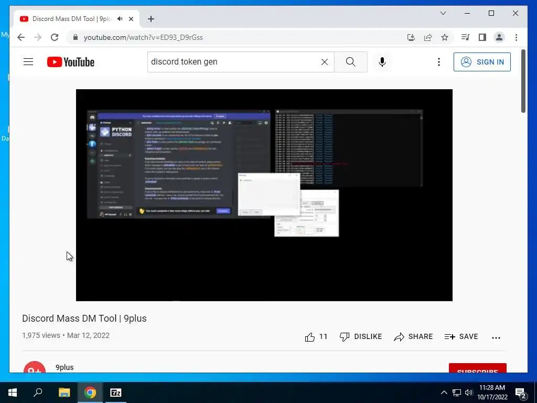Open a new browser tab
This screenshot has width=537, height=403.
pyautogui.click(x=151, y=19)
